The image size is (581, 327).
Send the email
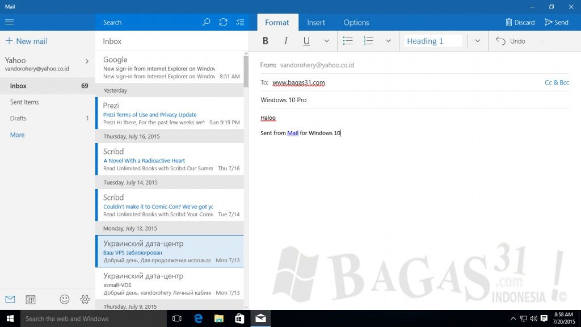pos(557,22)
